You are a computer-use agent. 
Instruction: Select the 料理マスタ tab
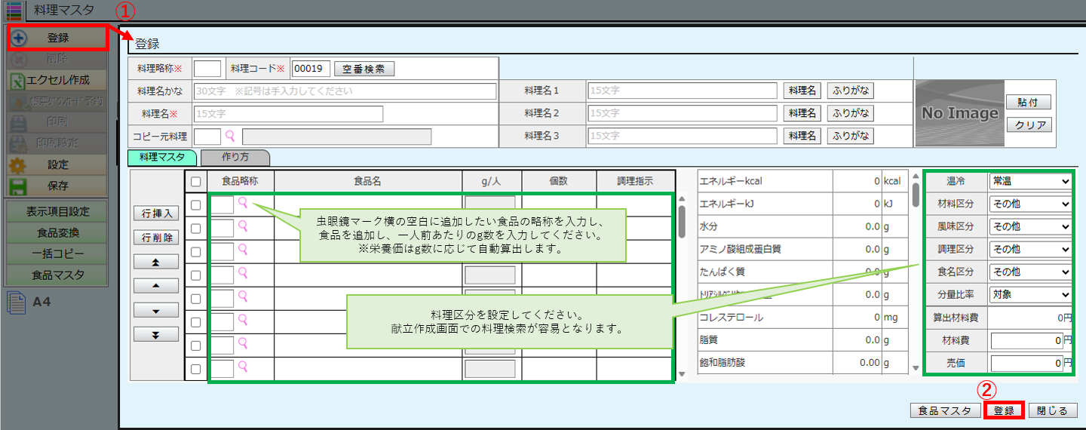point(163,158)
